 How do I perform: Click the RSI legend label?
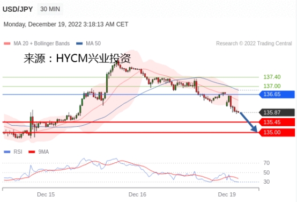coord(18,152)
